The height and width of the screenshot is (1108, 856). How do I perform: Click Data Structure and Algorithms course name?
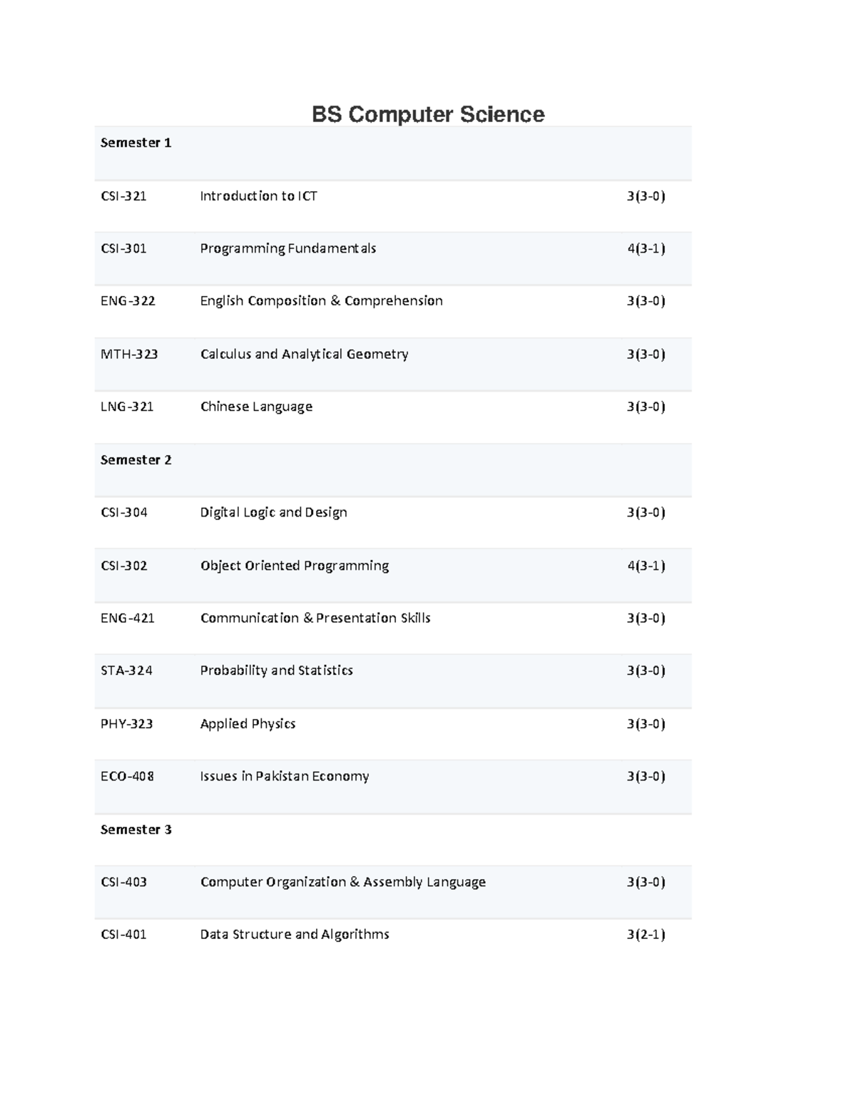pyautogui.click(x=295, y=935)
